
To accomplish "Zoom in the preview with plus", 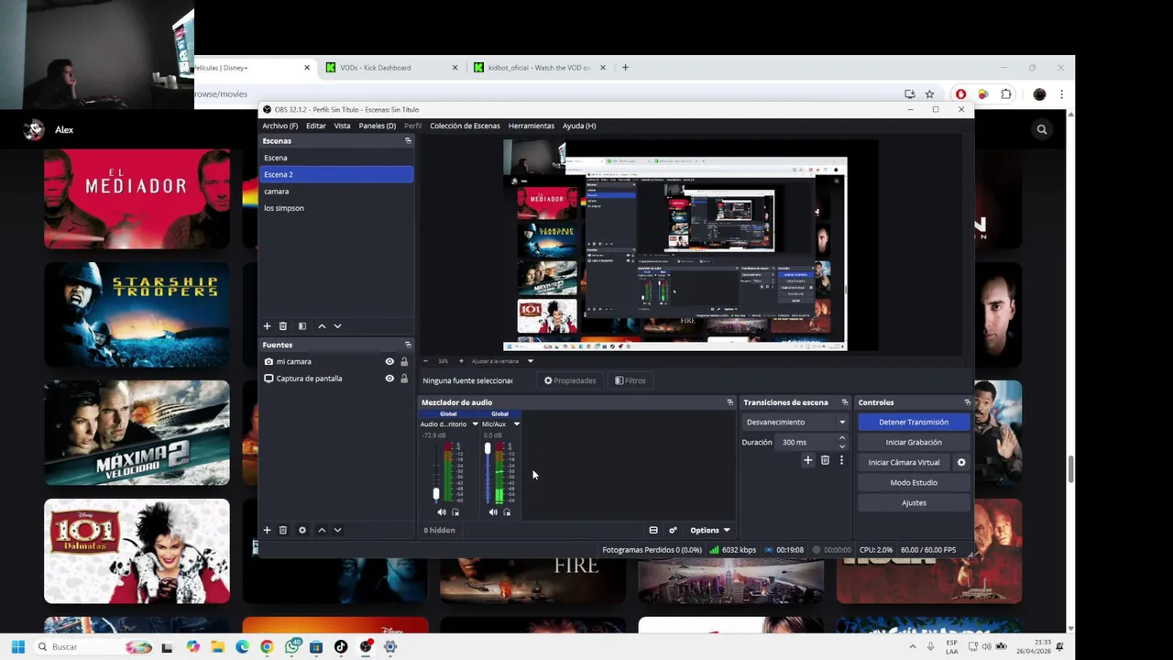I will coord(461,361).
